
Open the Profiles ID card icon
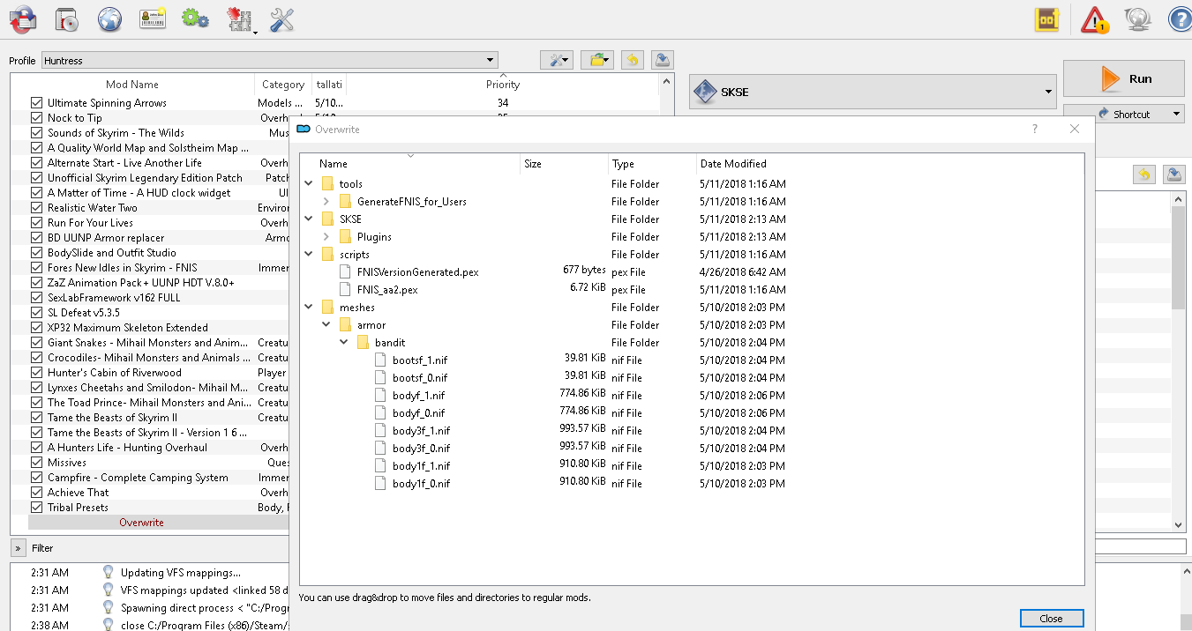pyautogui.click(x=153, y=19)
